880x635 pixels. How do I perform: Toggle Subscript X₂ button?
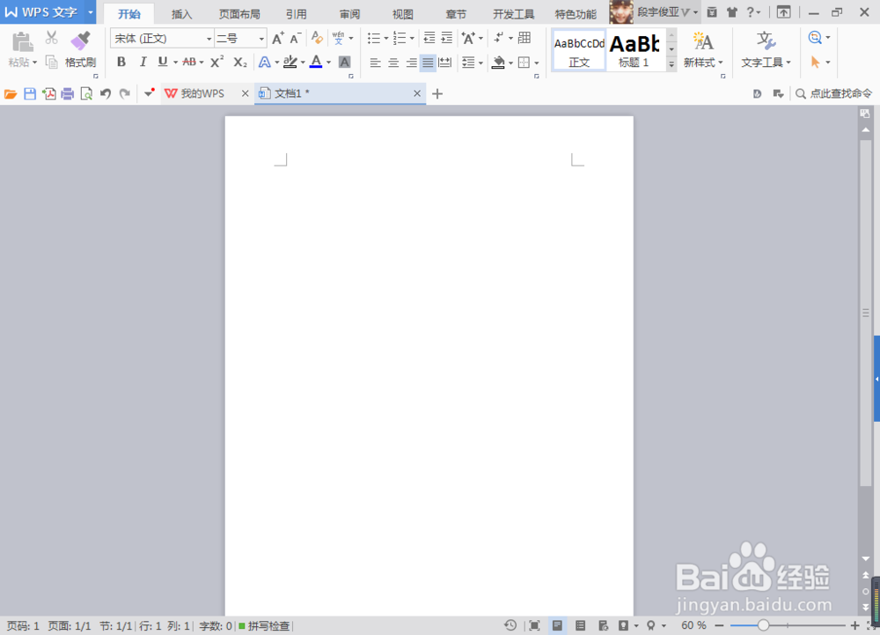[240, 62]
